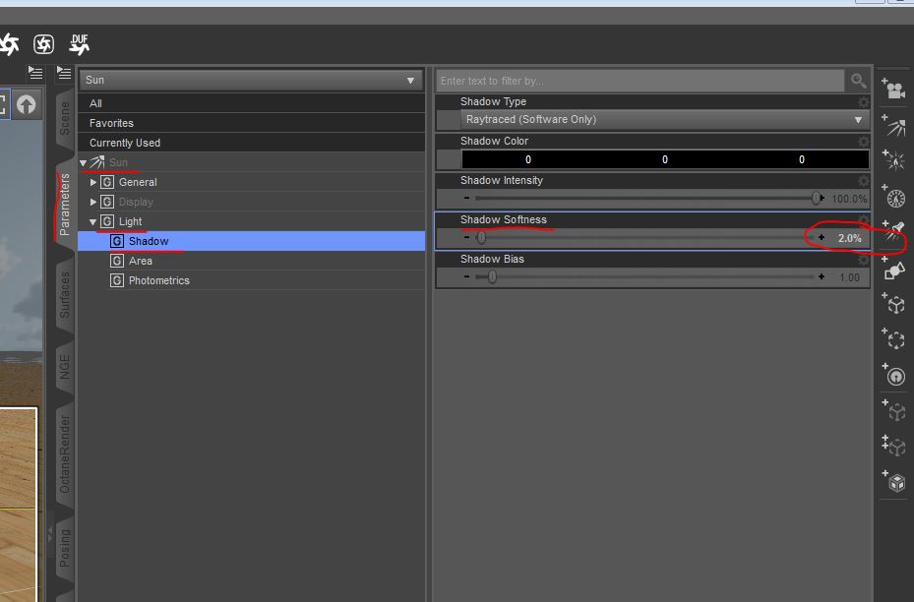The image size is (914, 602).
Task: Open the Shadow Color gear settings
Action: (x=863, y=142)
